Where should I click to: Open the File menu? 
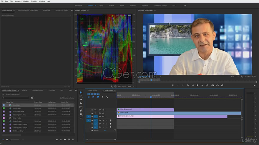(2, 1)
